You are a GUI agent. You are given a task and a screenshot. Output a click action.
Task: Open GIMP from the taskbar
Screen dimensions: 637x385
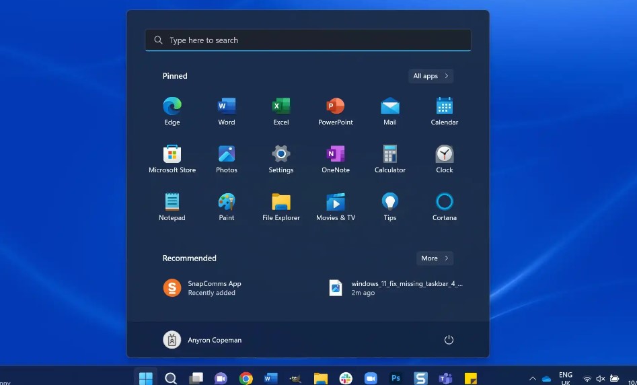coord(296,378)
